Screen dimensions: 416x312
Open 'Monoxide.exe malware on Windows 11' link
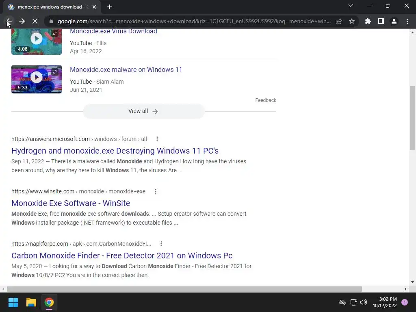pyautogui.click(x=126, y=69)
